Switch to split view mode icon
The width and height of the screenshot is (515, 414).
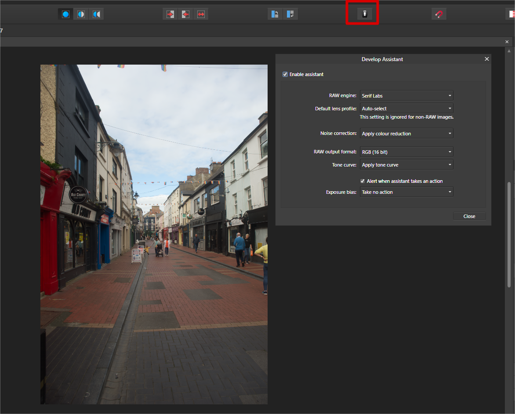[x=81, y=14]
